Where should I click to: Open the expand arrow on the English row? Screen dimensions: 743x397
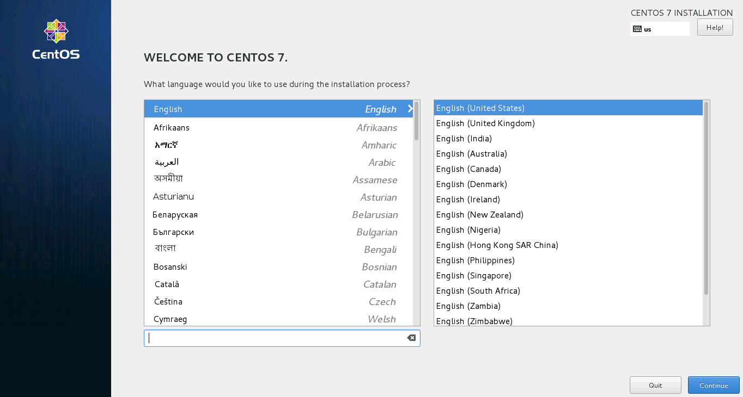pyautogui.click(x=410, y=109)
